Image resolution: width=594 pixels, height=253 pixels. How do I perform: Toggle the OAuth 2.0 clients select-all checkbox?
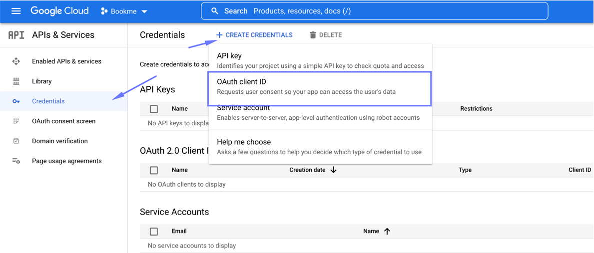[154, 170]
